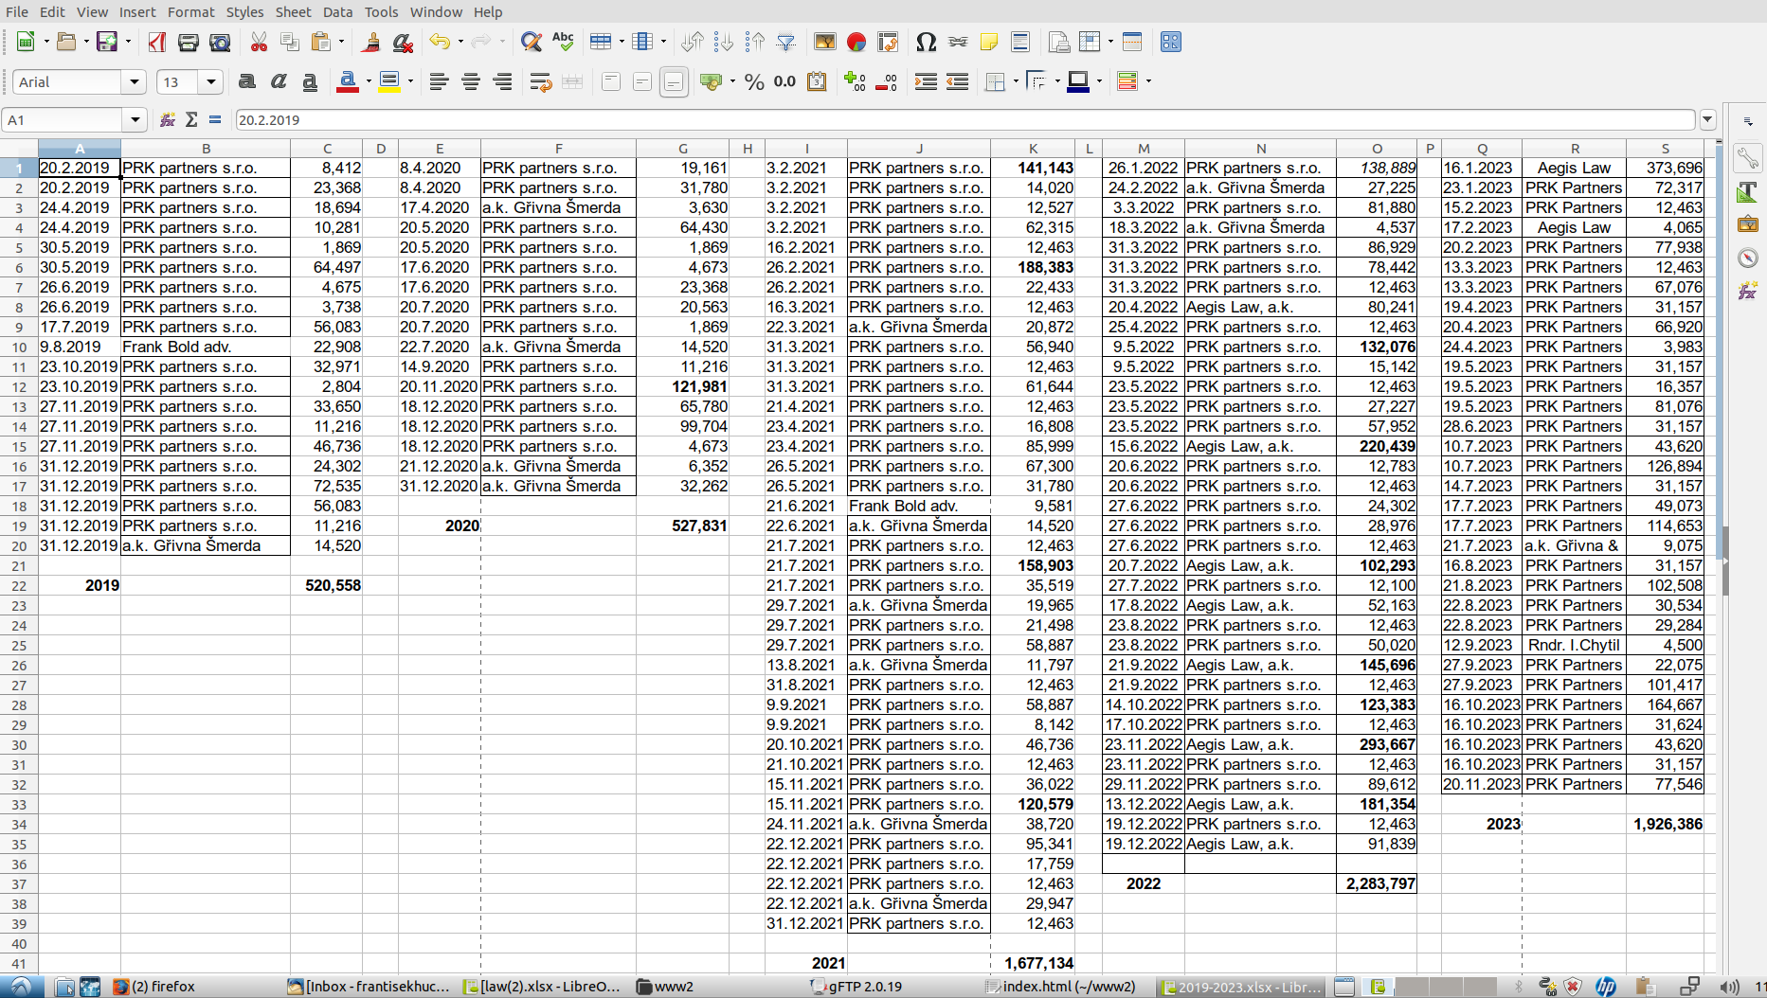Open the Help menu
Screen dimensions: 1767x998
point(488,11)
